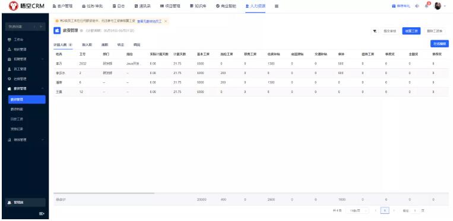Select the 人力资源 top navigation tab
The height and width of the screenshot is (221, 453).
(255, 6)
